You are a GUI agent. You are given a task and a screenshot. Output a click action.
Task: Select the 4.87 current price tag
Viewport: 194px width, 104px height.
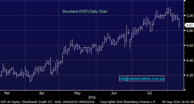pos(189,25)
